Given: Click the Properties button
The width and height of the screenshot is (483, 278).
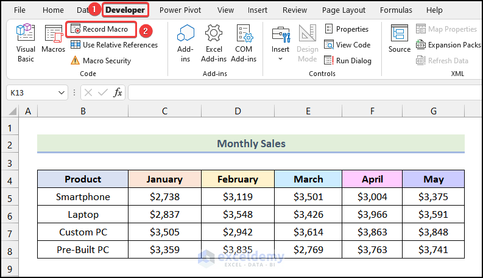Looking at the screenshot, I should [x=346, y=29].
